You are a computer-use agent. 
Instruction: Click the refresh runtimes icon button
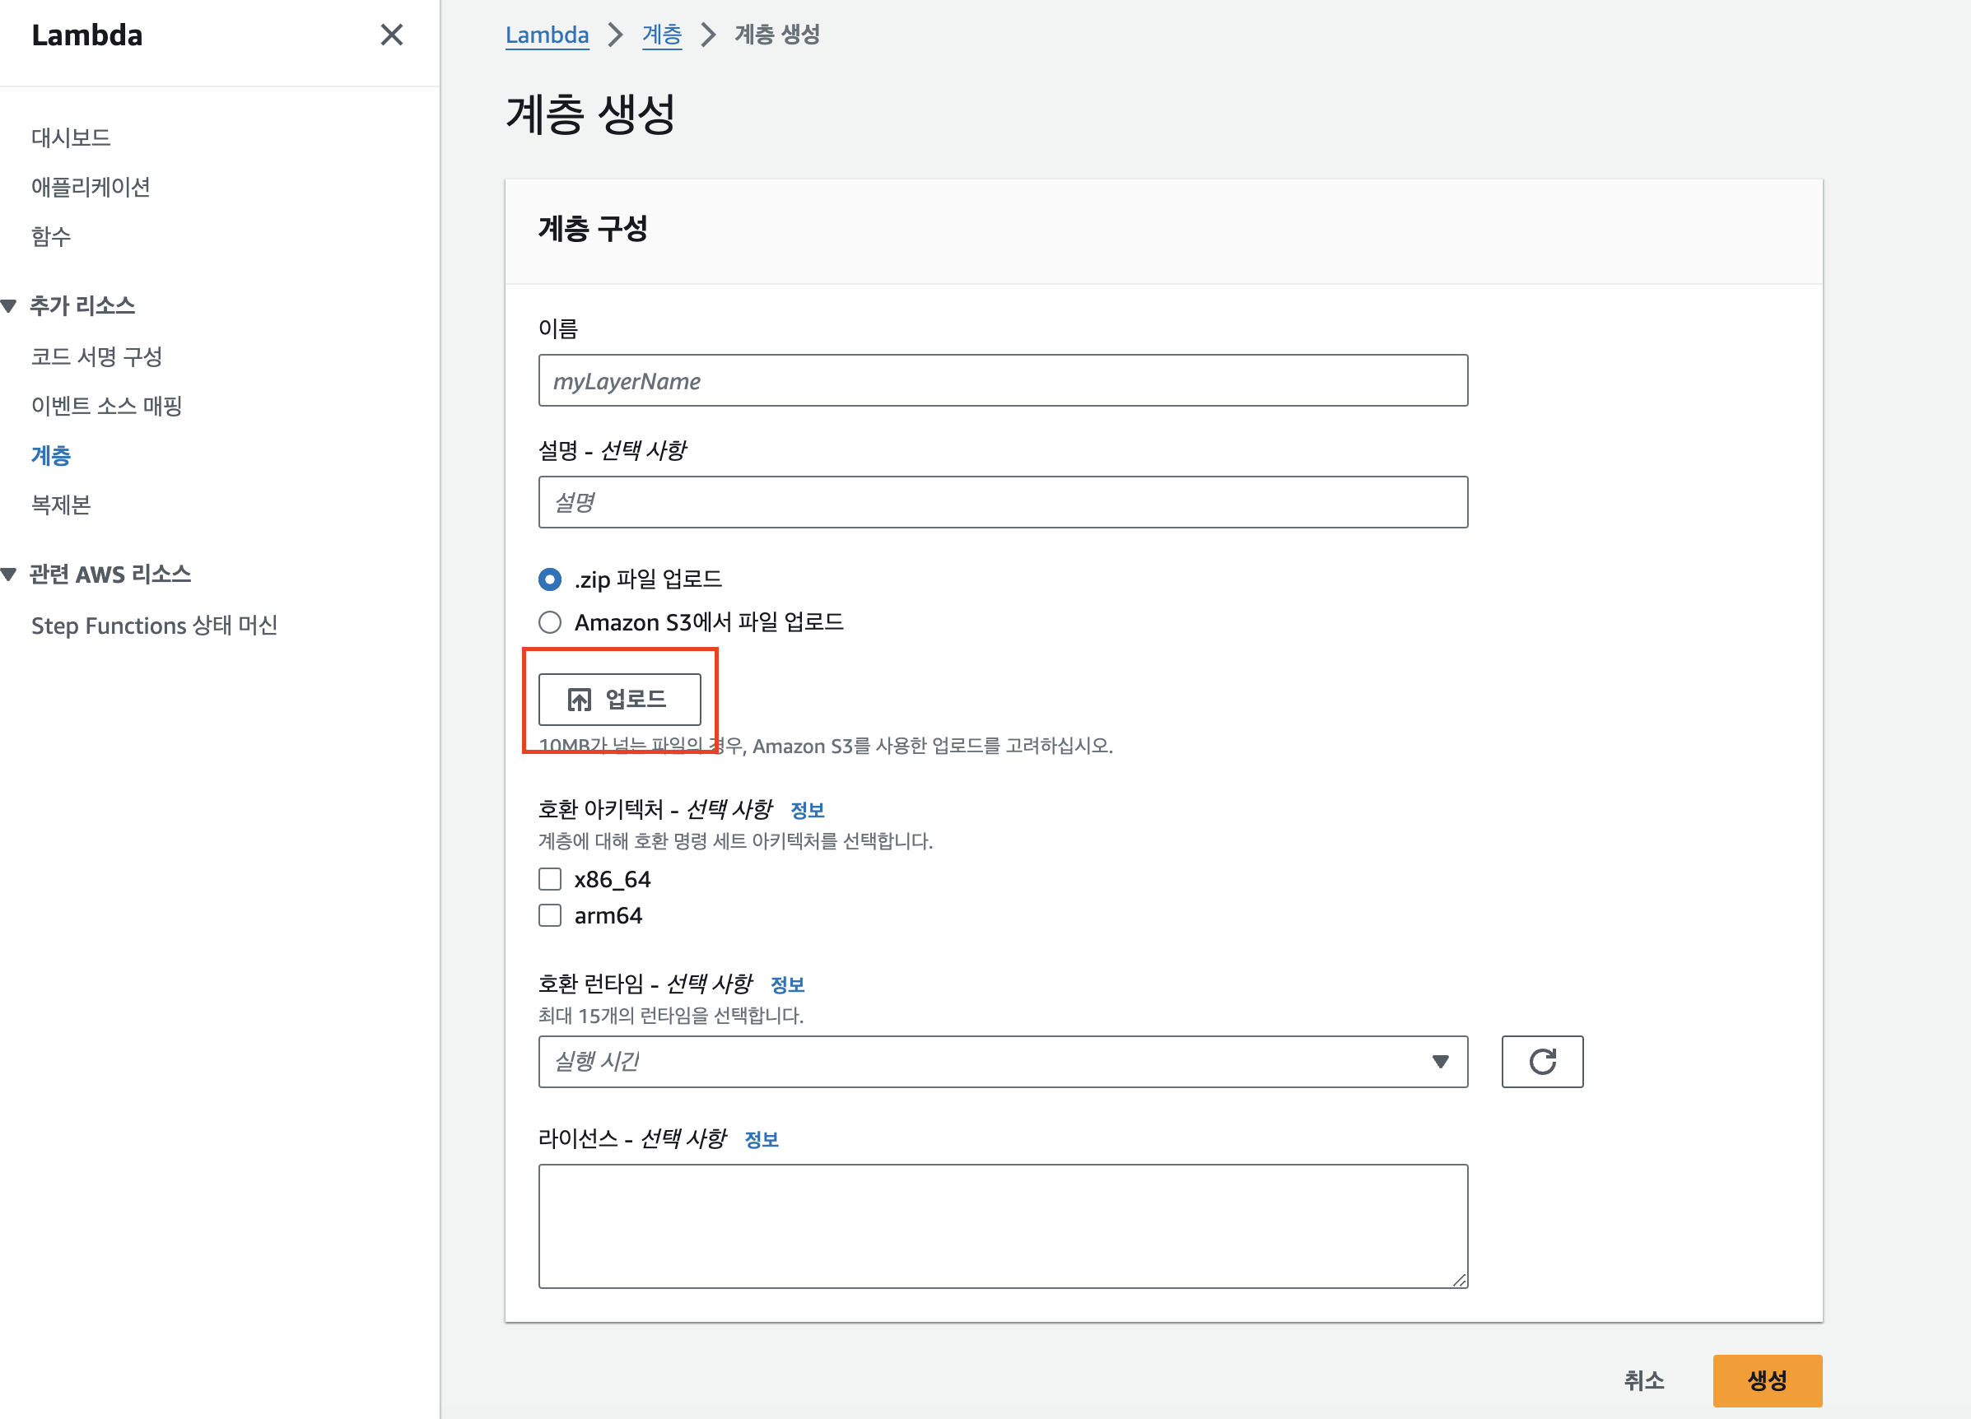click(1542, 1061)
